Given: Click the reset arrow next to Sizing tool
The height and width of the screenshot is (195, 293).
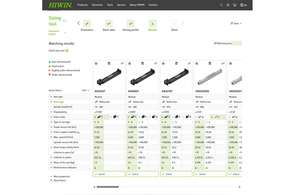Looking at the screenshot, I should click(x=65, y=21).
